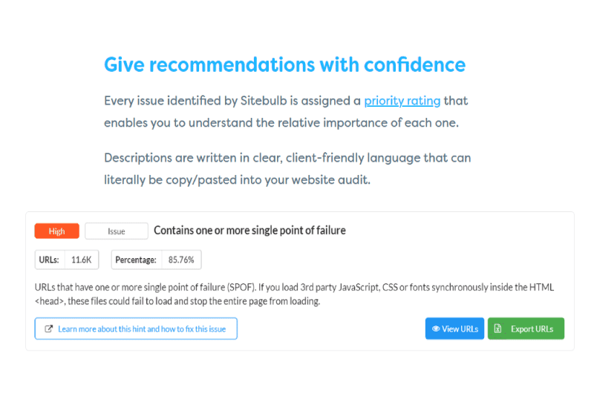Click the eye icon on View URLs
594x393 pixels.
click(436, 328)
